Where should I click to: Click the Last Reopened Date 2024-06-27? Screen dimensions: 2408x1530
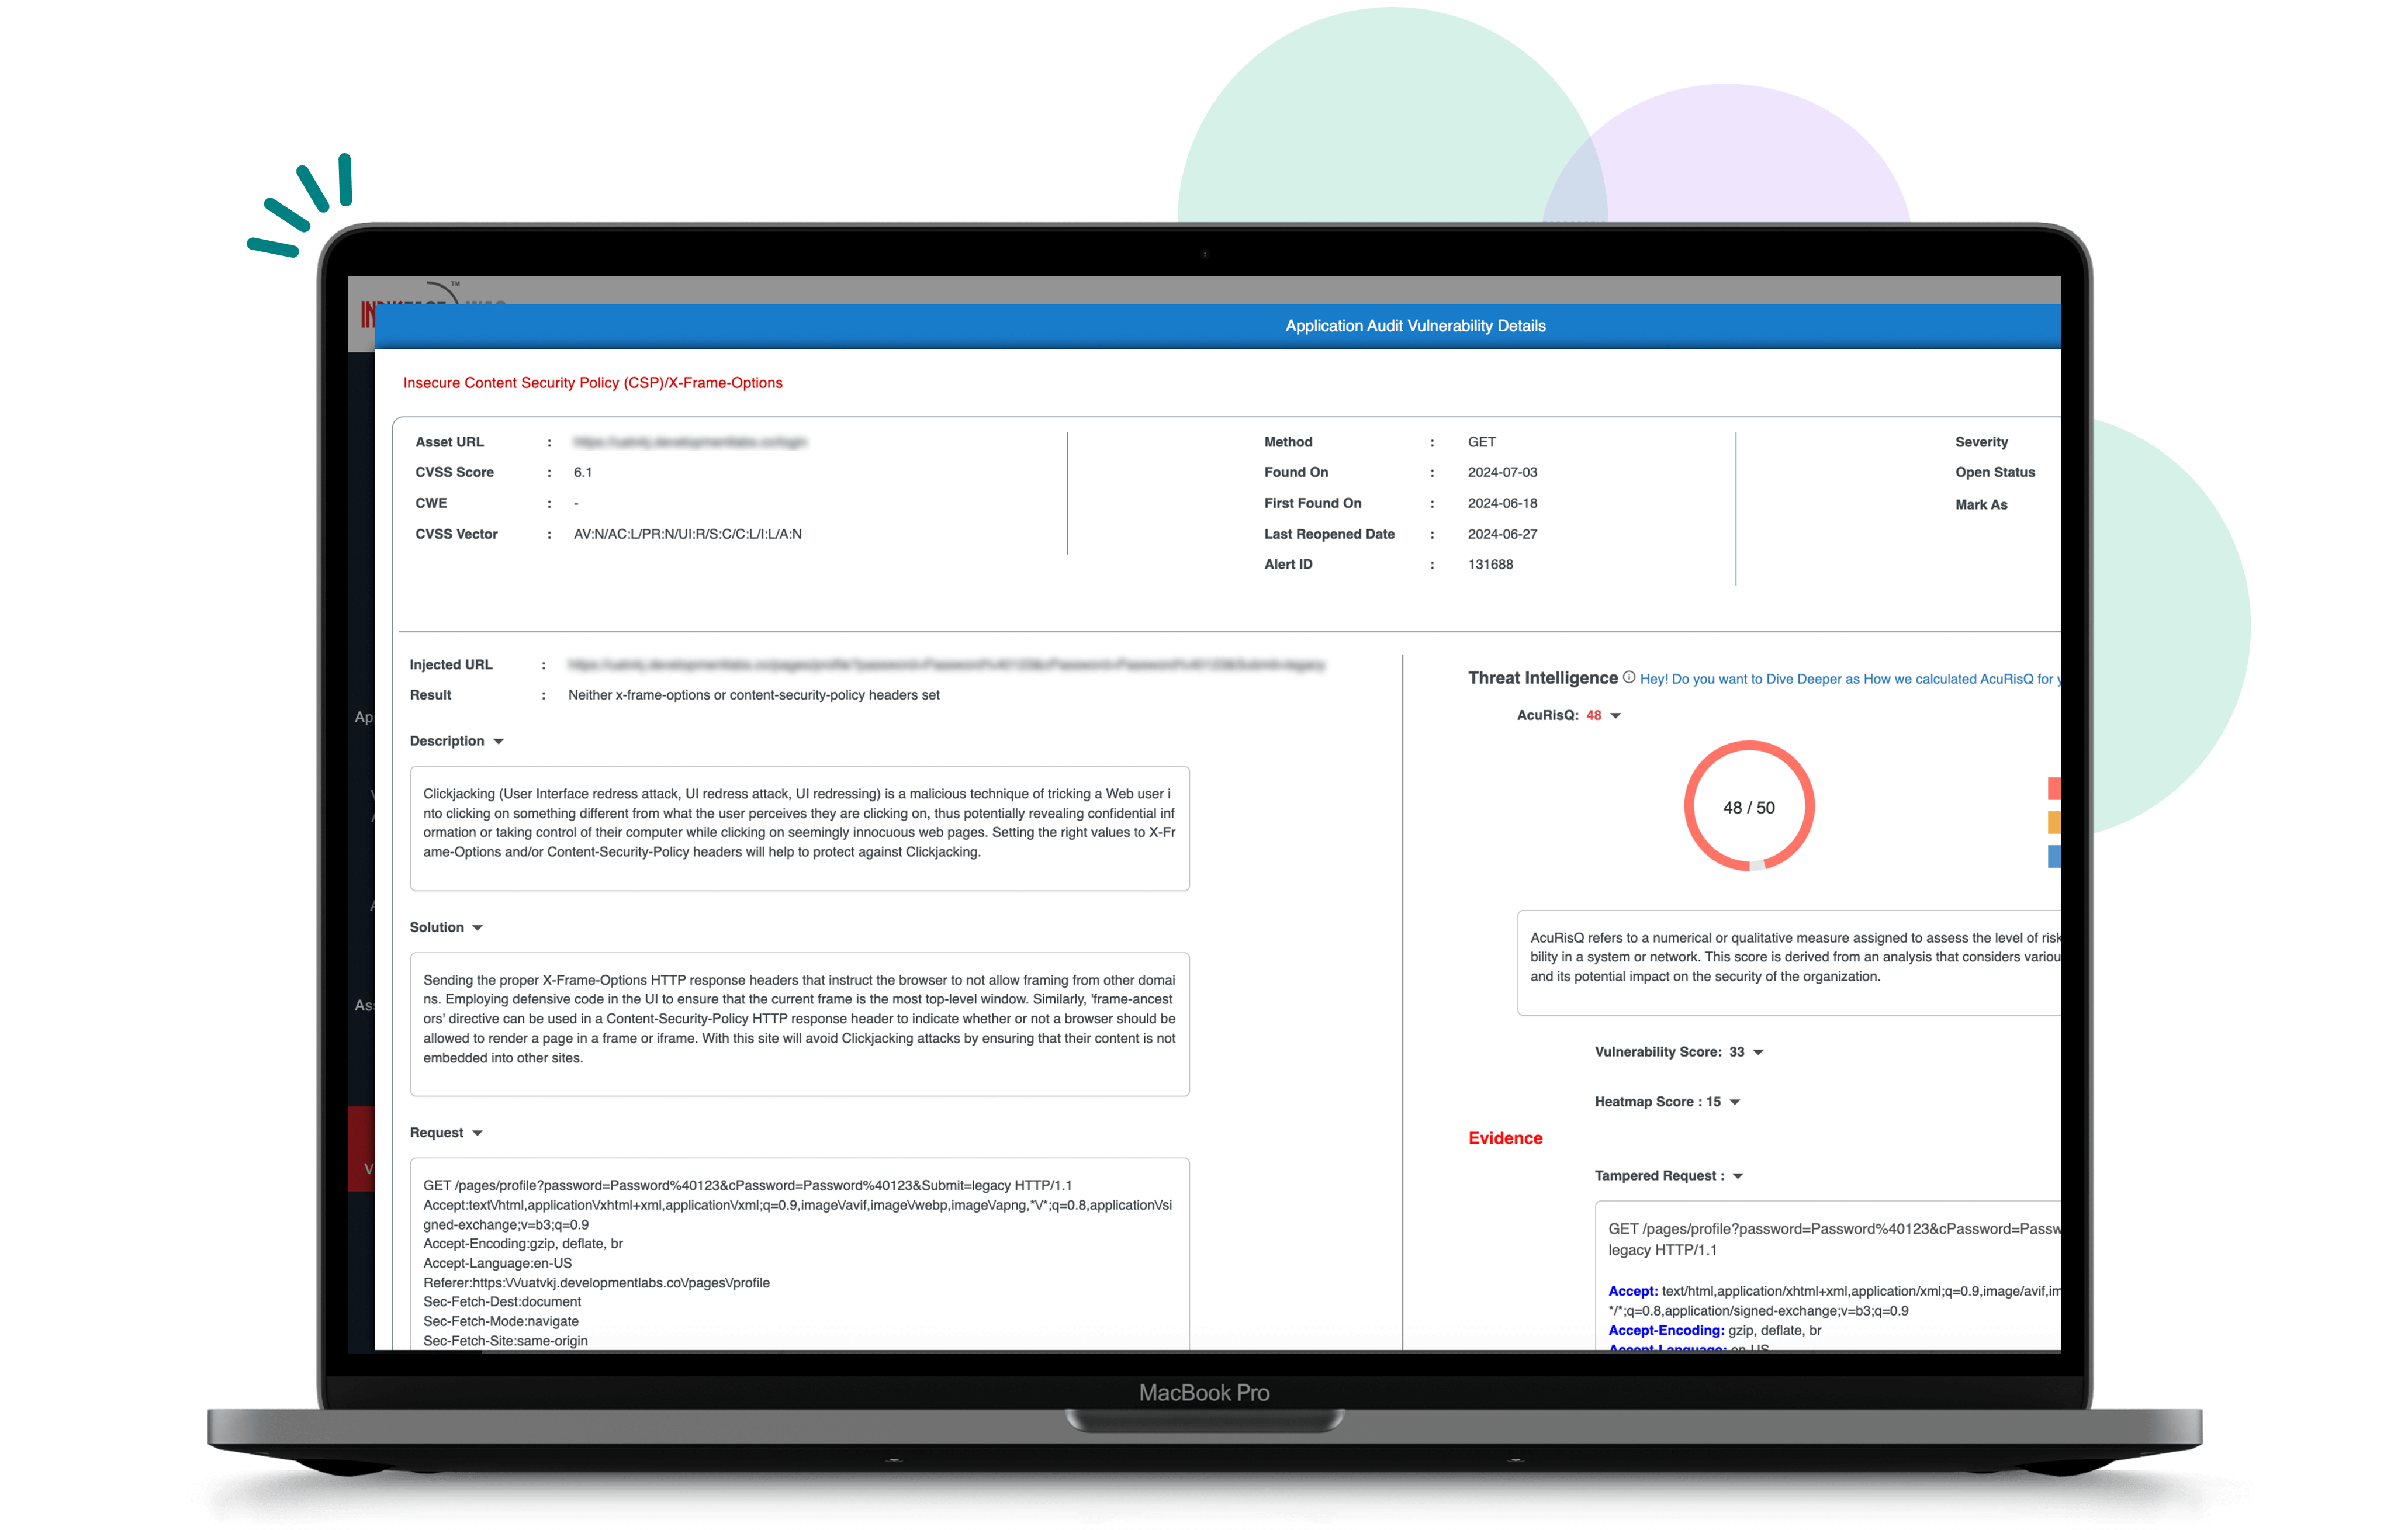1502,534
